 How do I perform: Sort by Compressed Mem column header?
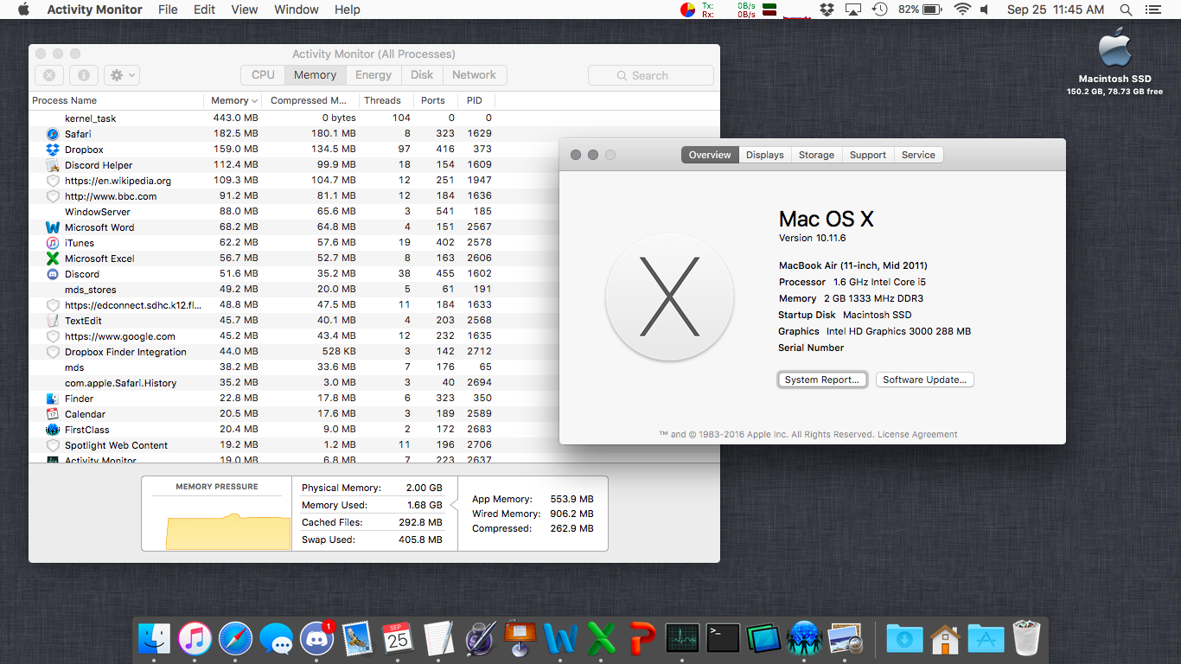pos(310,100)
